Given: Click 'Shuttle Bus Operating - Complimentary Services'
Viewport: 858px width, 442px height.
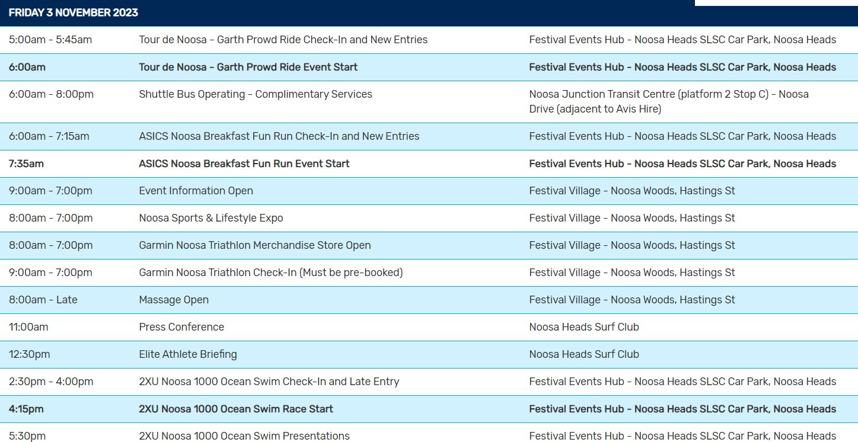Looking at the screenshot, I should tap(256, 94).
